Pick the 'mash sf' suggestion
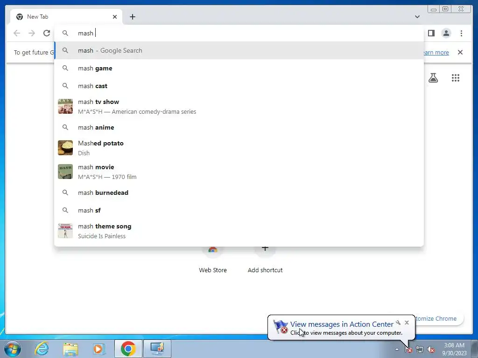This screenshot has width=478, height=358. tap(239, 210)
